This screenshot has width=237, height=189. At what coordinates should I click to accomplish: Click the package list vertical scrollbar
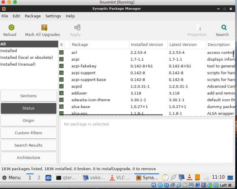[234, 54]
